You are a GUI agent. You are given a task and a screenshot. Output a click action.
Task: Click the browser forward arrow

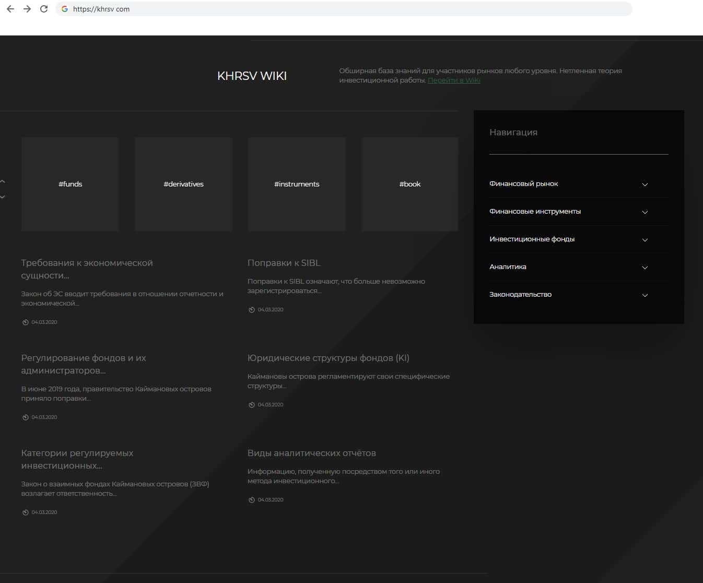tap(27, 9)
